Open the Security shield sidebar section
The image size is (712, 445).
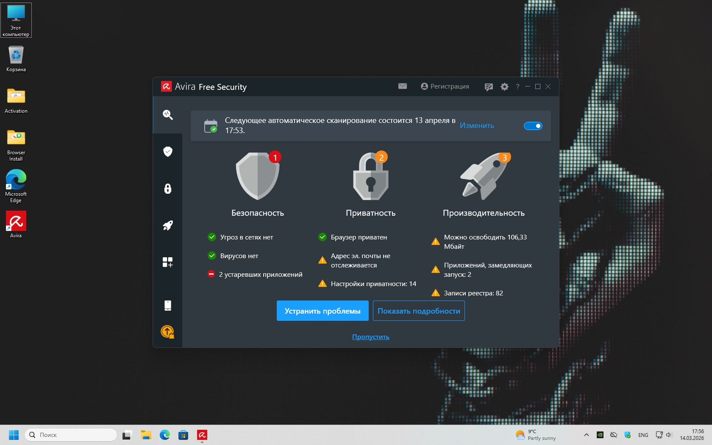(x=168, y=152)
